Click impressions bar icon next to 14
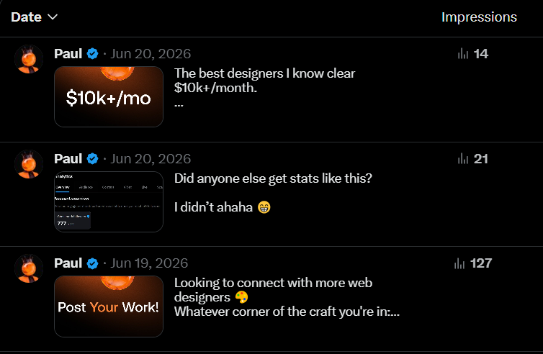Screen dimensions: 543x354 (463, 54)
